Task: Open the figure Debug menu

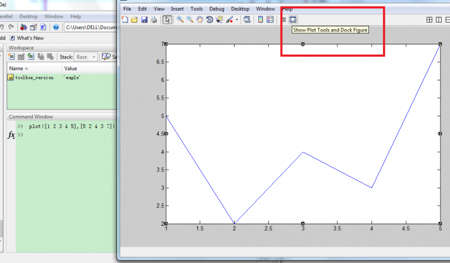Action: coord(217,9)
